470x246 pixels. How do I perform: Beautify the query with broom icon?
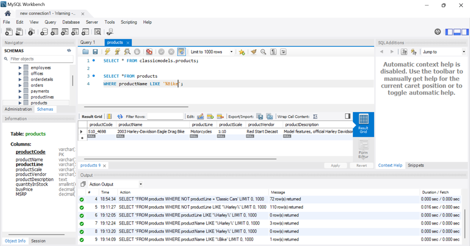pyautogui.click(x=253, y=52)
